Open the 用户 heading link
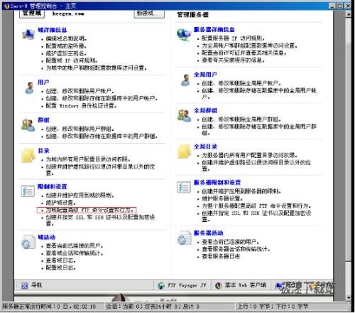Screen dimensions: 355x313 coord(43,83)
